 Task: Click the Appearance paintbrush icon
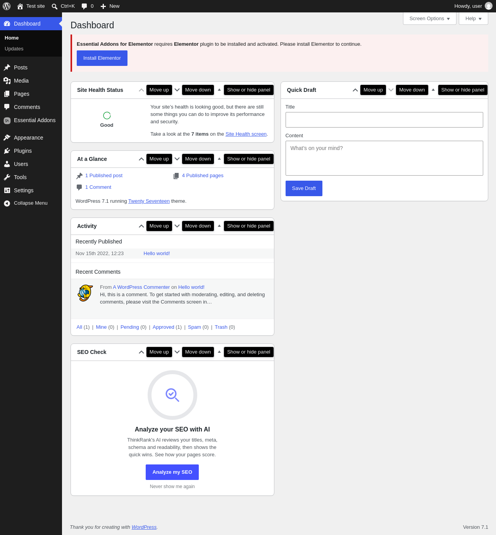[x=7, y=138]
